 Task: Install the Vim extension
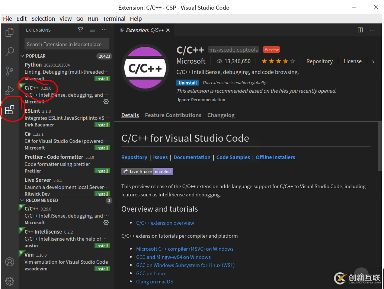click(x=102, y=269)
